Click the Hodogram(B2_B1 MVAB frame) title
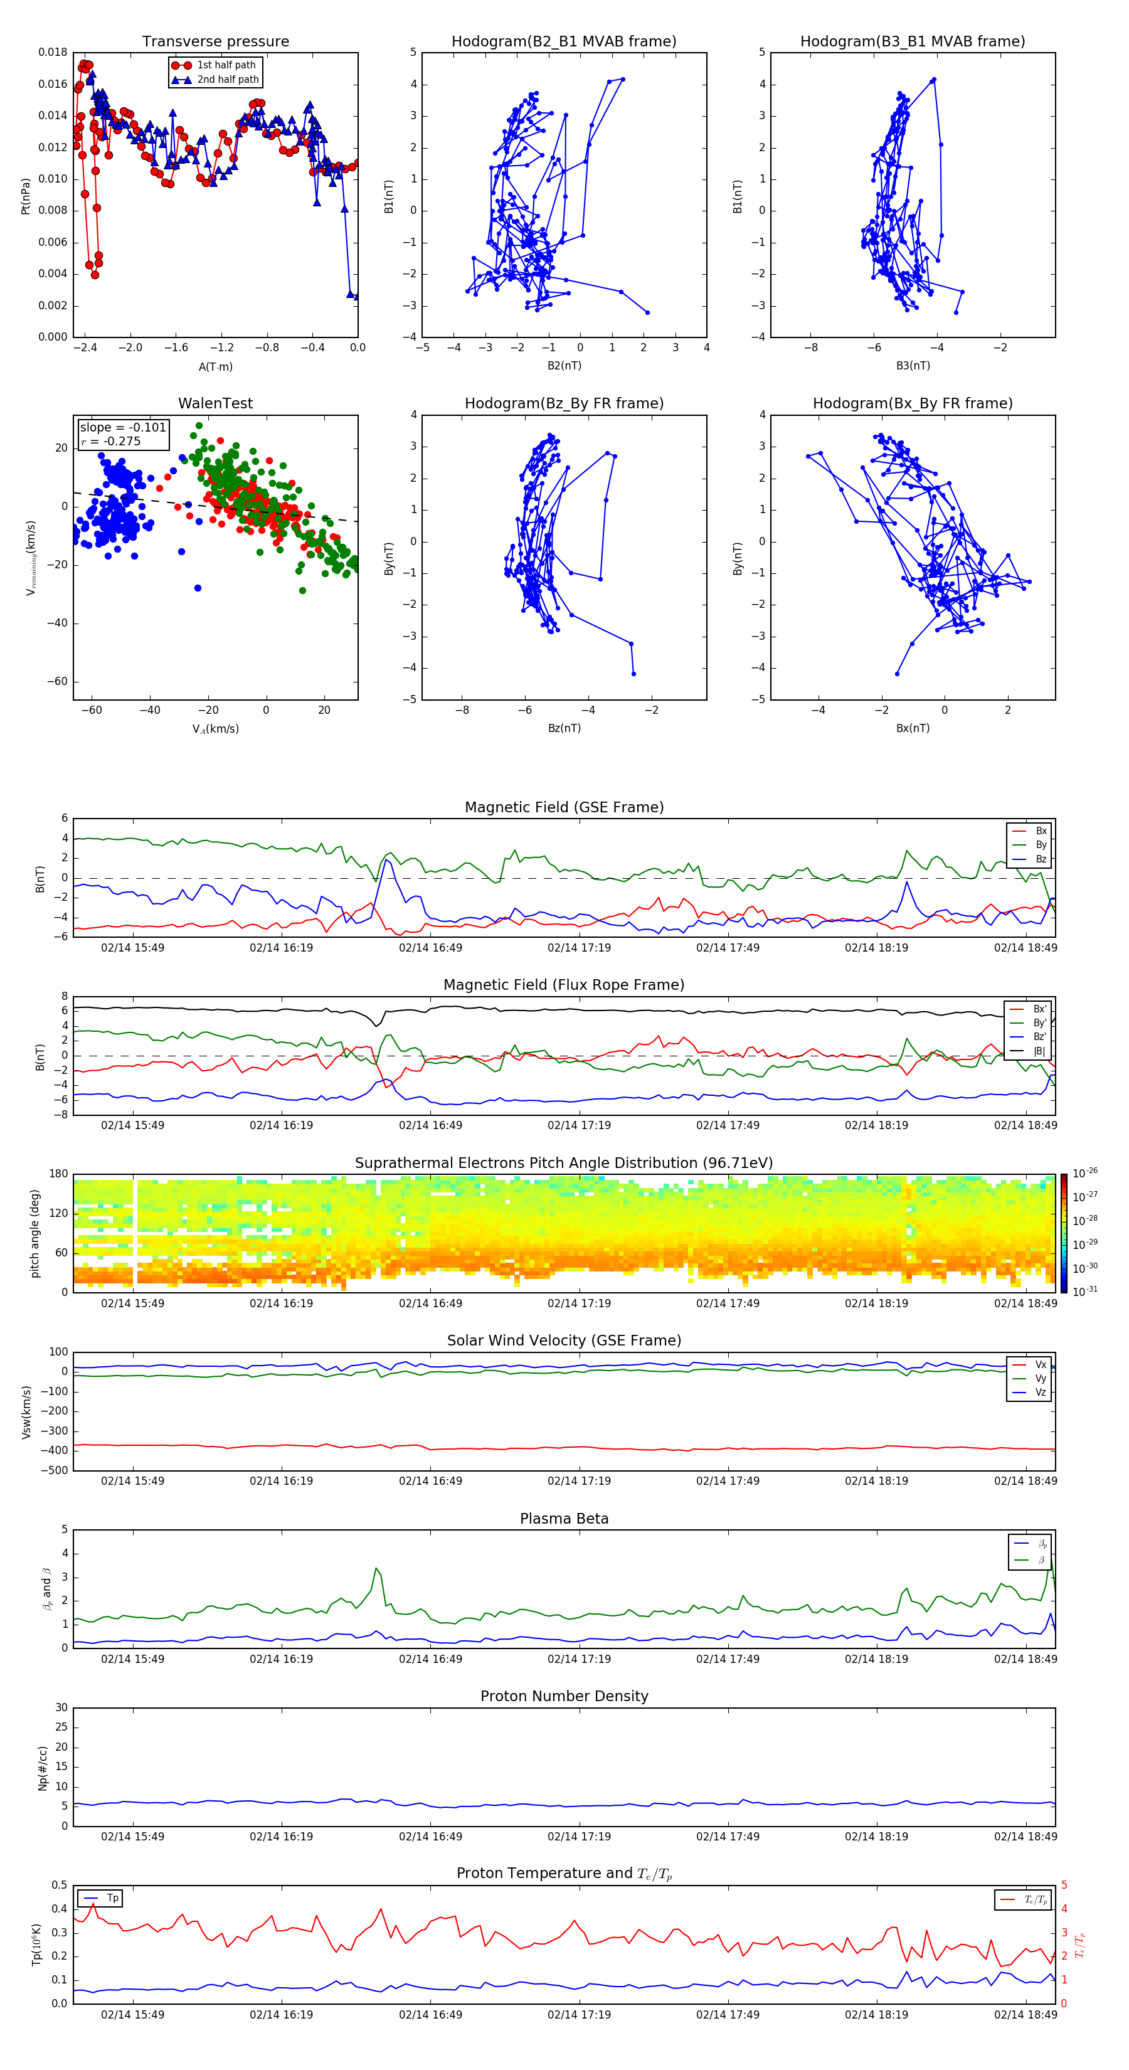 [564, 42]
